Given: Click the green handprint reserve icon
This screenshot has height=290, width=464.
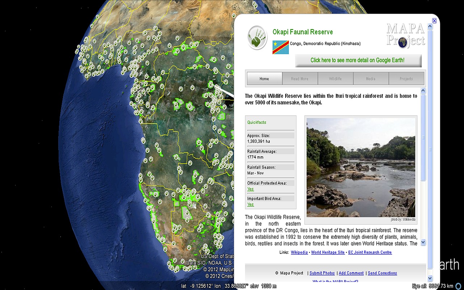Looking at the screenshot, I should click(257, 38).
